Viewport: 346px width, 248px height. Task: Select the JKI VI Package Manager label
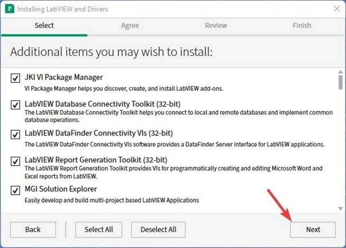[64, 77]
